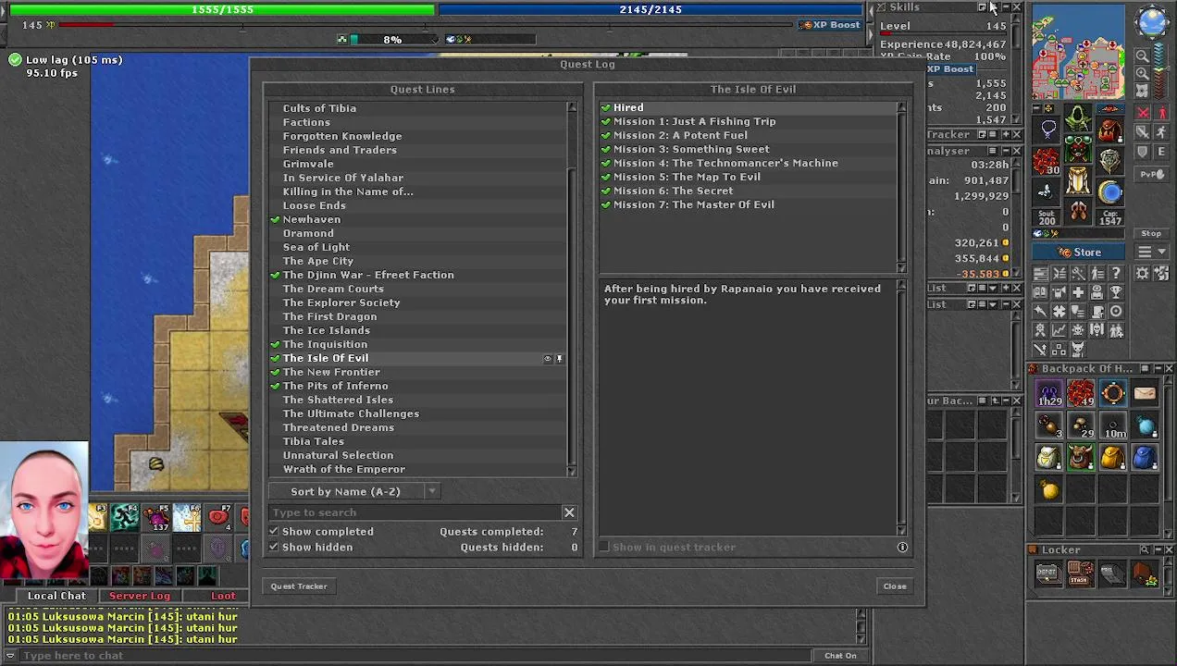Search inside the Locker container
Viewport: 1177px width, 666px height.
1144,550
